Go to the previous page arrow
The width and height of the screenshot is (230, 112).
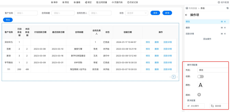[x=170, y=77]
